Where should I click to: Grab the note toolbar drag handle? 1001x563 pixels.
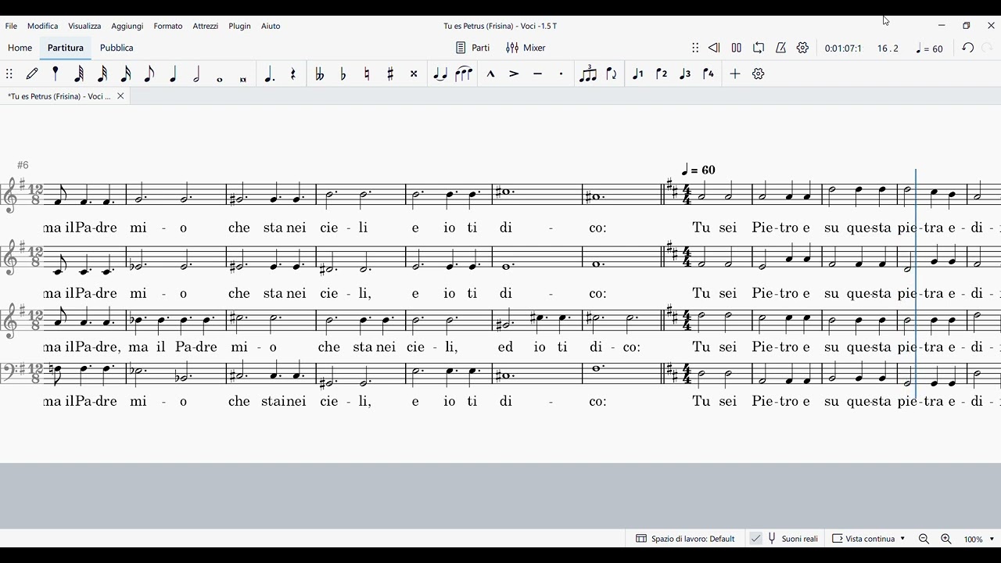(9, 74)
